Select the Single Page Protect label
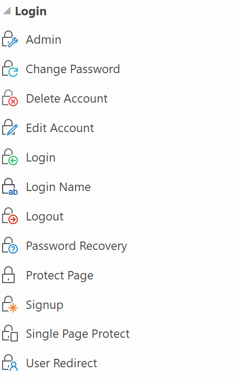Image resolution: width=240 pixels, height=382 pixels. pyautogui.click(x=78, y=334)
